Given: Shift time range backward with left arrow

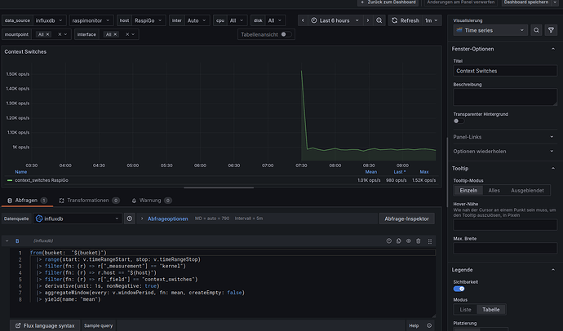Looking at the screenshot, I should (x=303, y=20).
